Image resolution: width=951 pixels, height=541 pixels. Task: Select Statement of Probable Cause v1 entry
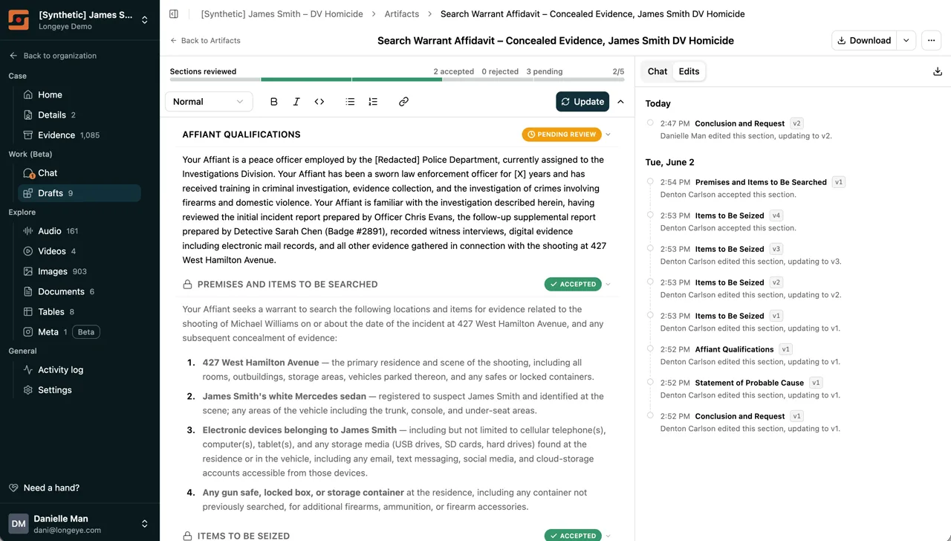pos(791,389)
